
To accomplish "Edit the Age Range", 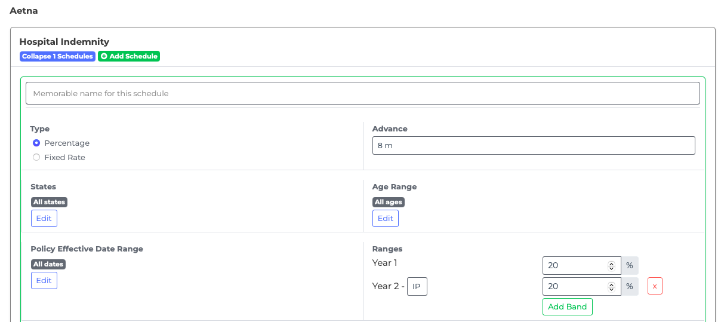I will point(386,218).
